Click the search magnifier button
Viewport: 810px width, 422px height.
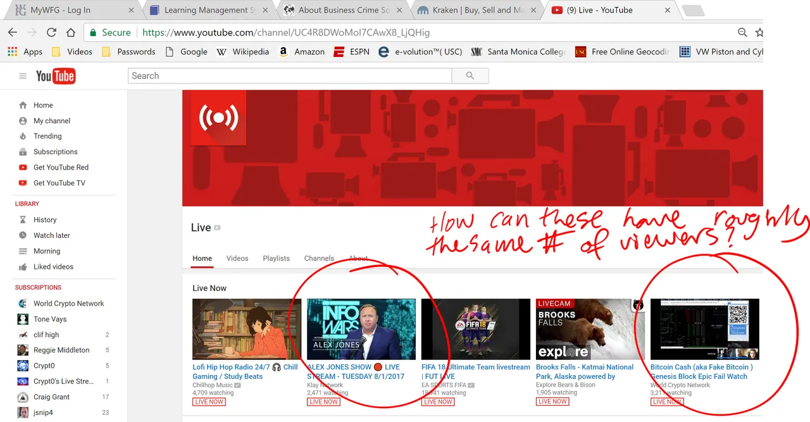coord(470,75)
